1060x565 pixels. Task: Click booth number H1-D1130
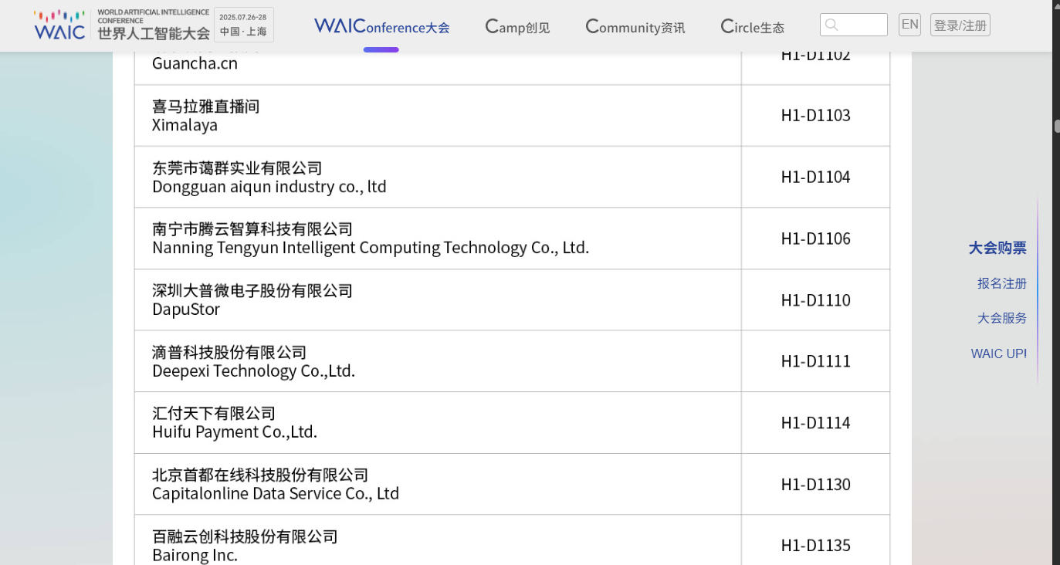click(815, 484)
